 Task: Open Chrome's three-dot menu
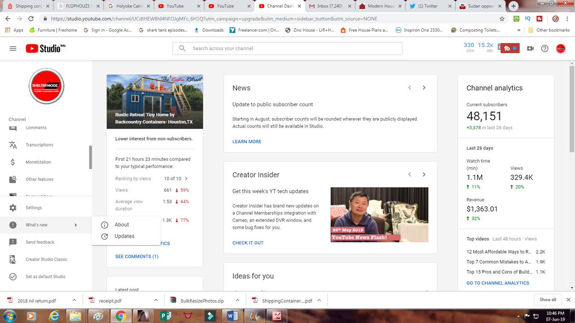coord(567,19)
